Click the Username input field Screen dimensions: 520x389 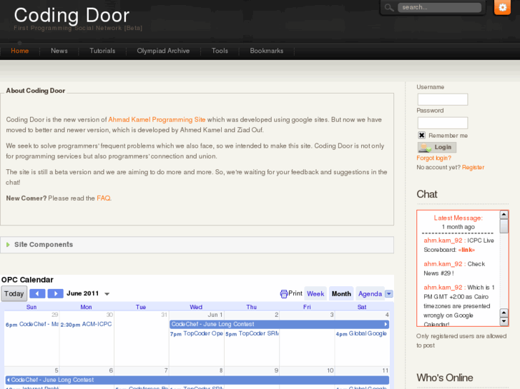[443, 99]
